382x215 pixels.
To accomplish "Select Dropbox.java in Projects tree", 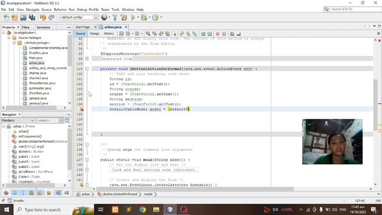I will pos(38,53).
